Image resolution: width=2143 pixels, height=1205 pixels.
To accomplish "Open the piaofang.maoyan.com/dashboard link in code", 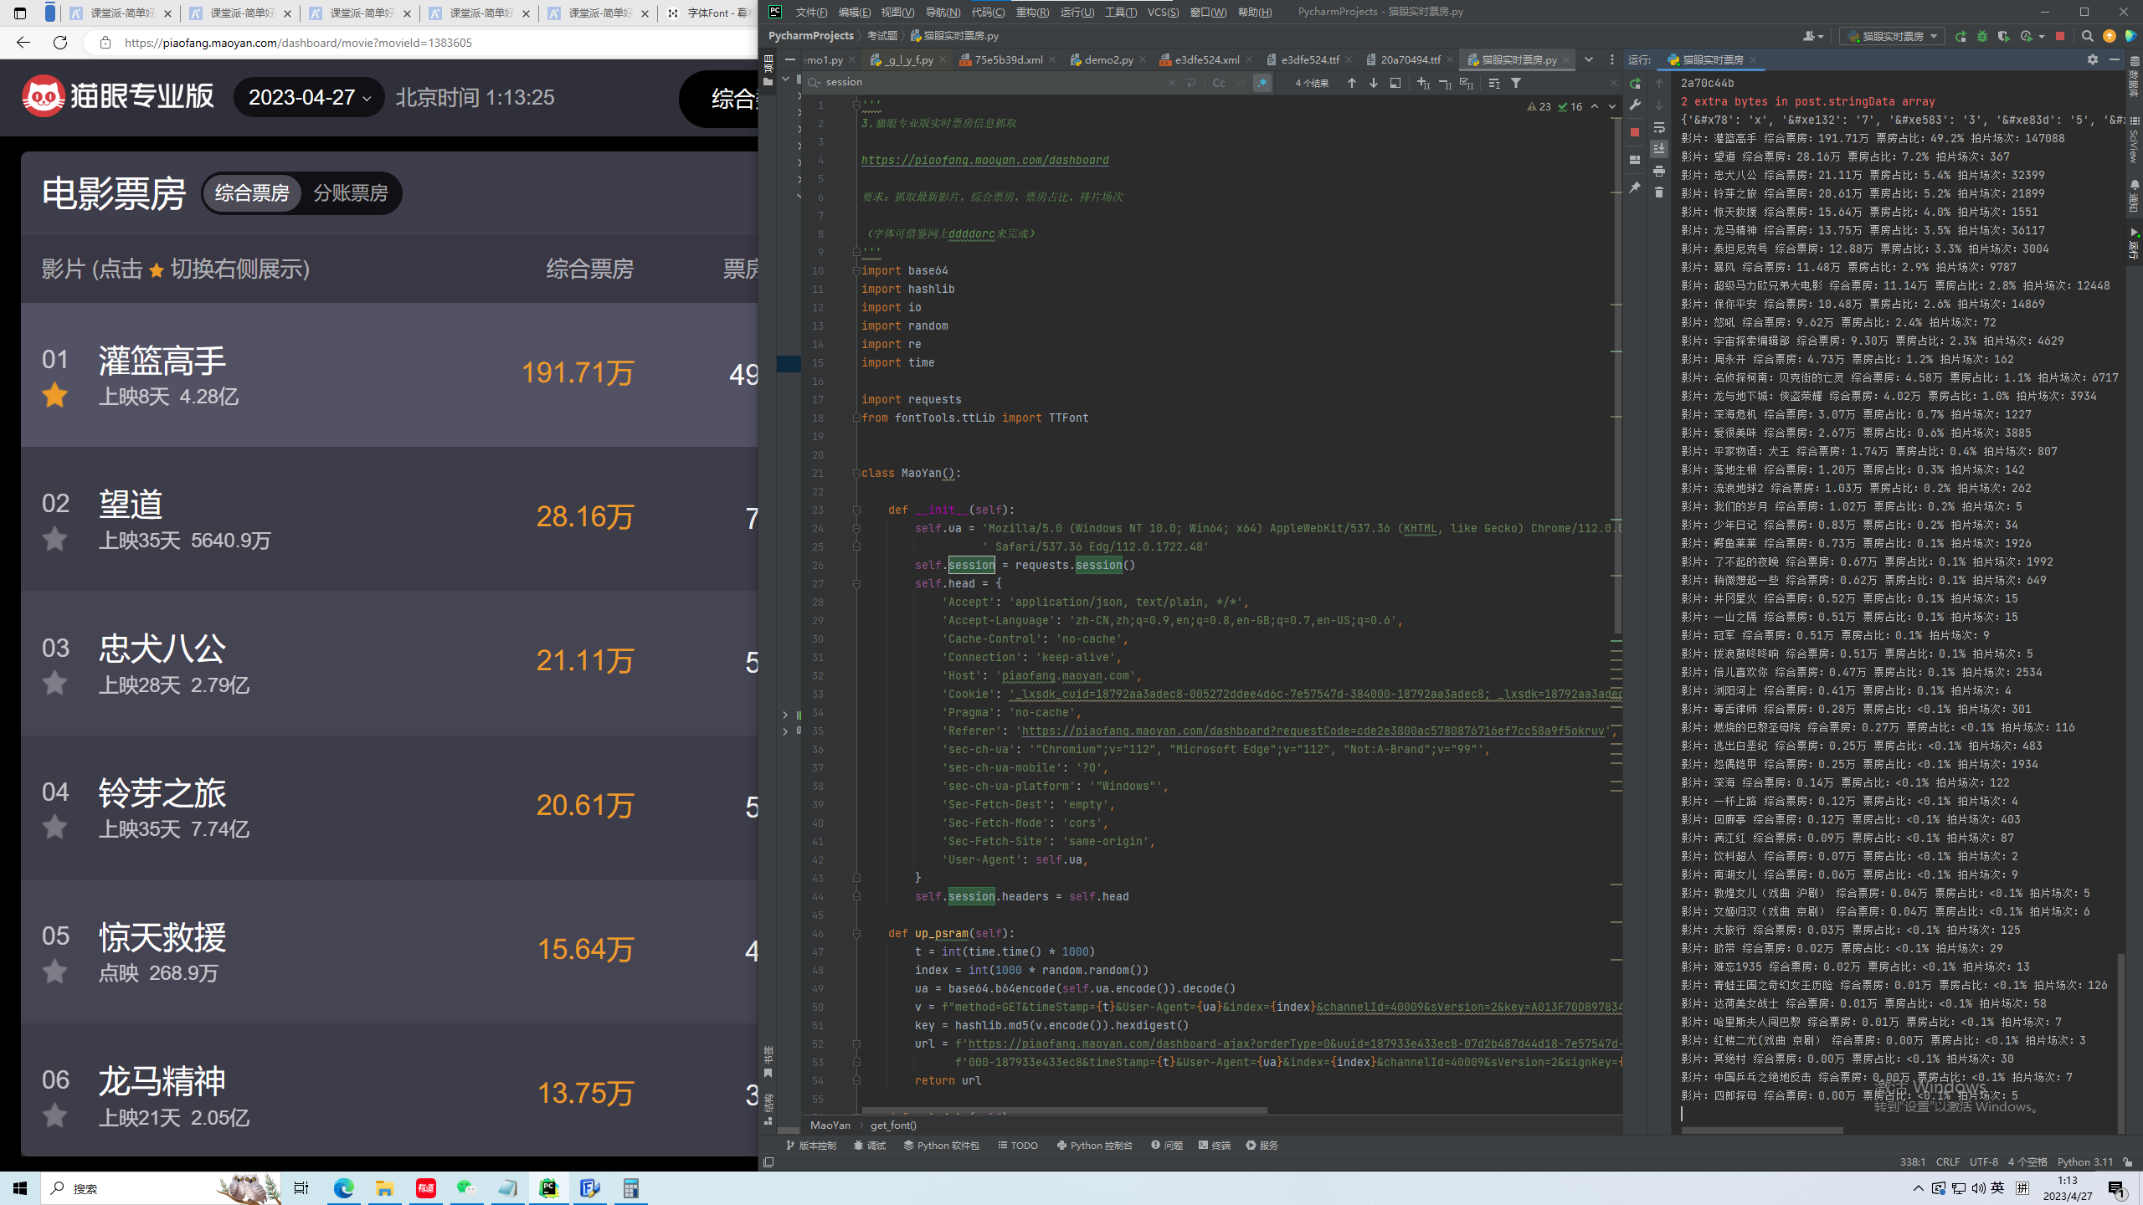I will click(x=984, y=160).
